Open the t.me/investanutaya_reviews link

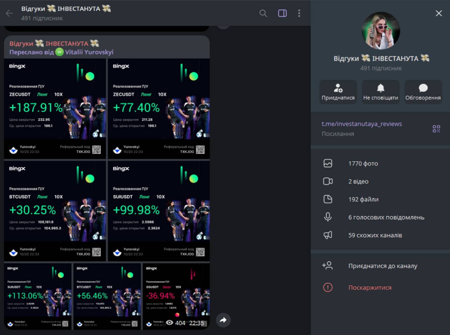click(361, 124)
